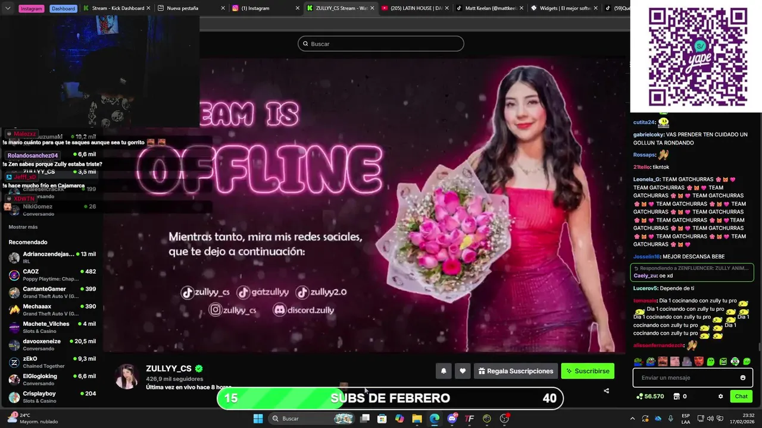Open the emoji picker in chat input
Screen dimensions: 762x428
742,377
